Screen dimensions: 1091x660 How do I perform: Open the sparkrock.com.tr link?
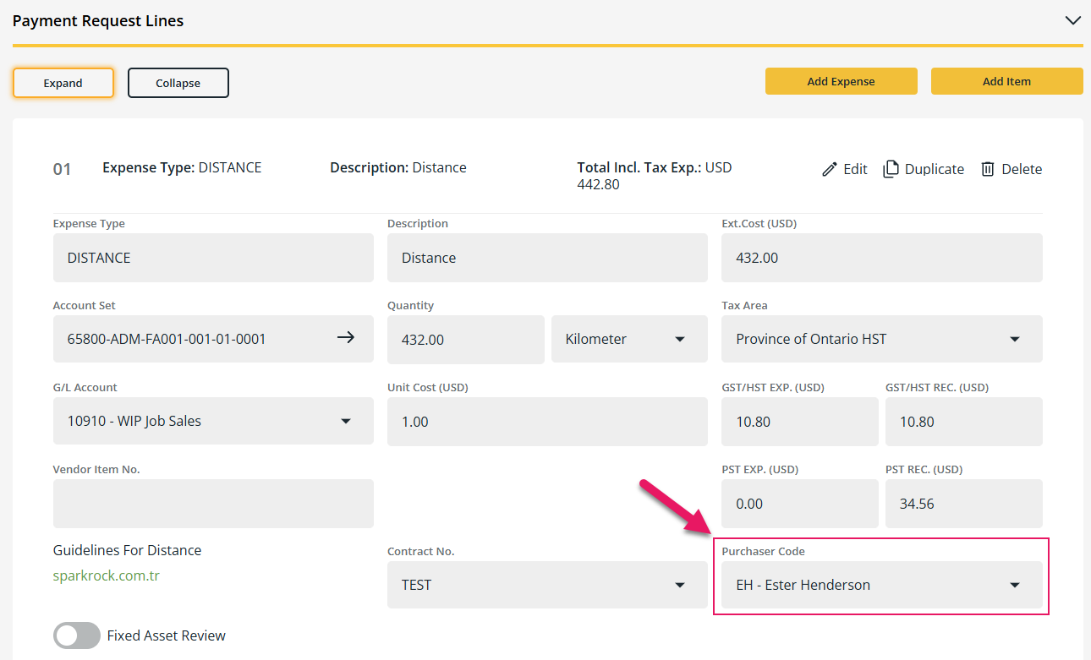(x=107, y=575)
